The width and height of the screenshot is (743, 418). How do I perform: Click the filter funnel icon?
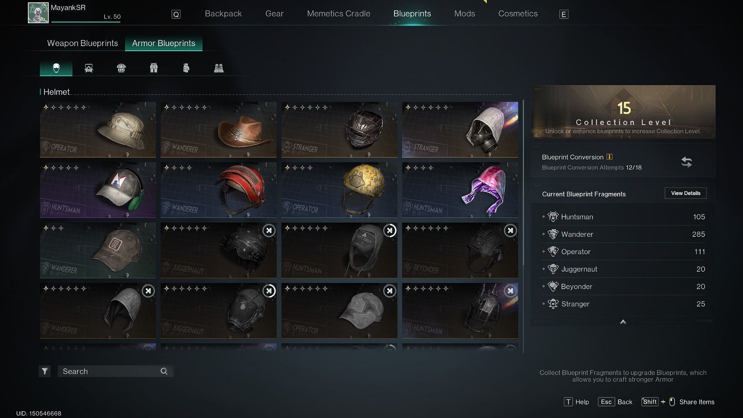pyautogui.click(x=45, y=372)
